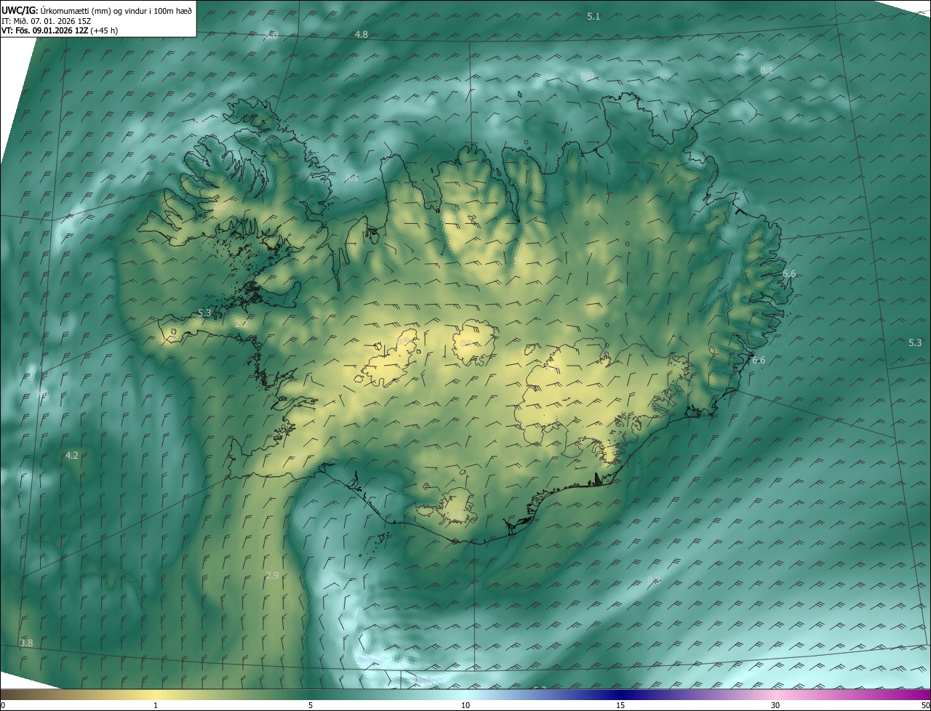The image size is (931, 711).
Task: Click the 1 tick on the color scale
Action: click(x=156, y=705)
